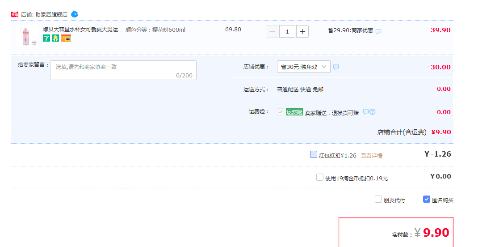
Task: Toggle the 运费险 checkbox
Action: coord(280,111)
